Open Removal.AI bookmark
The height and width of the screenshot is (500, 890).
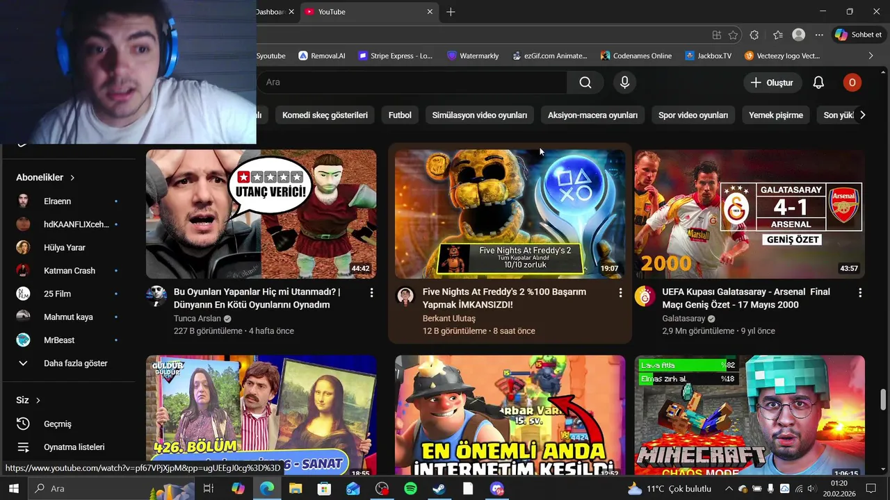click(322, 56)
